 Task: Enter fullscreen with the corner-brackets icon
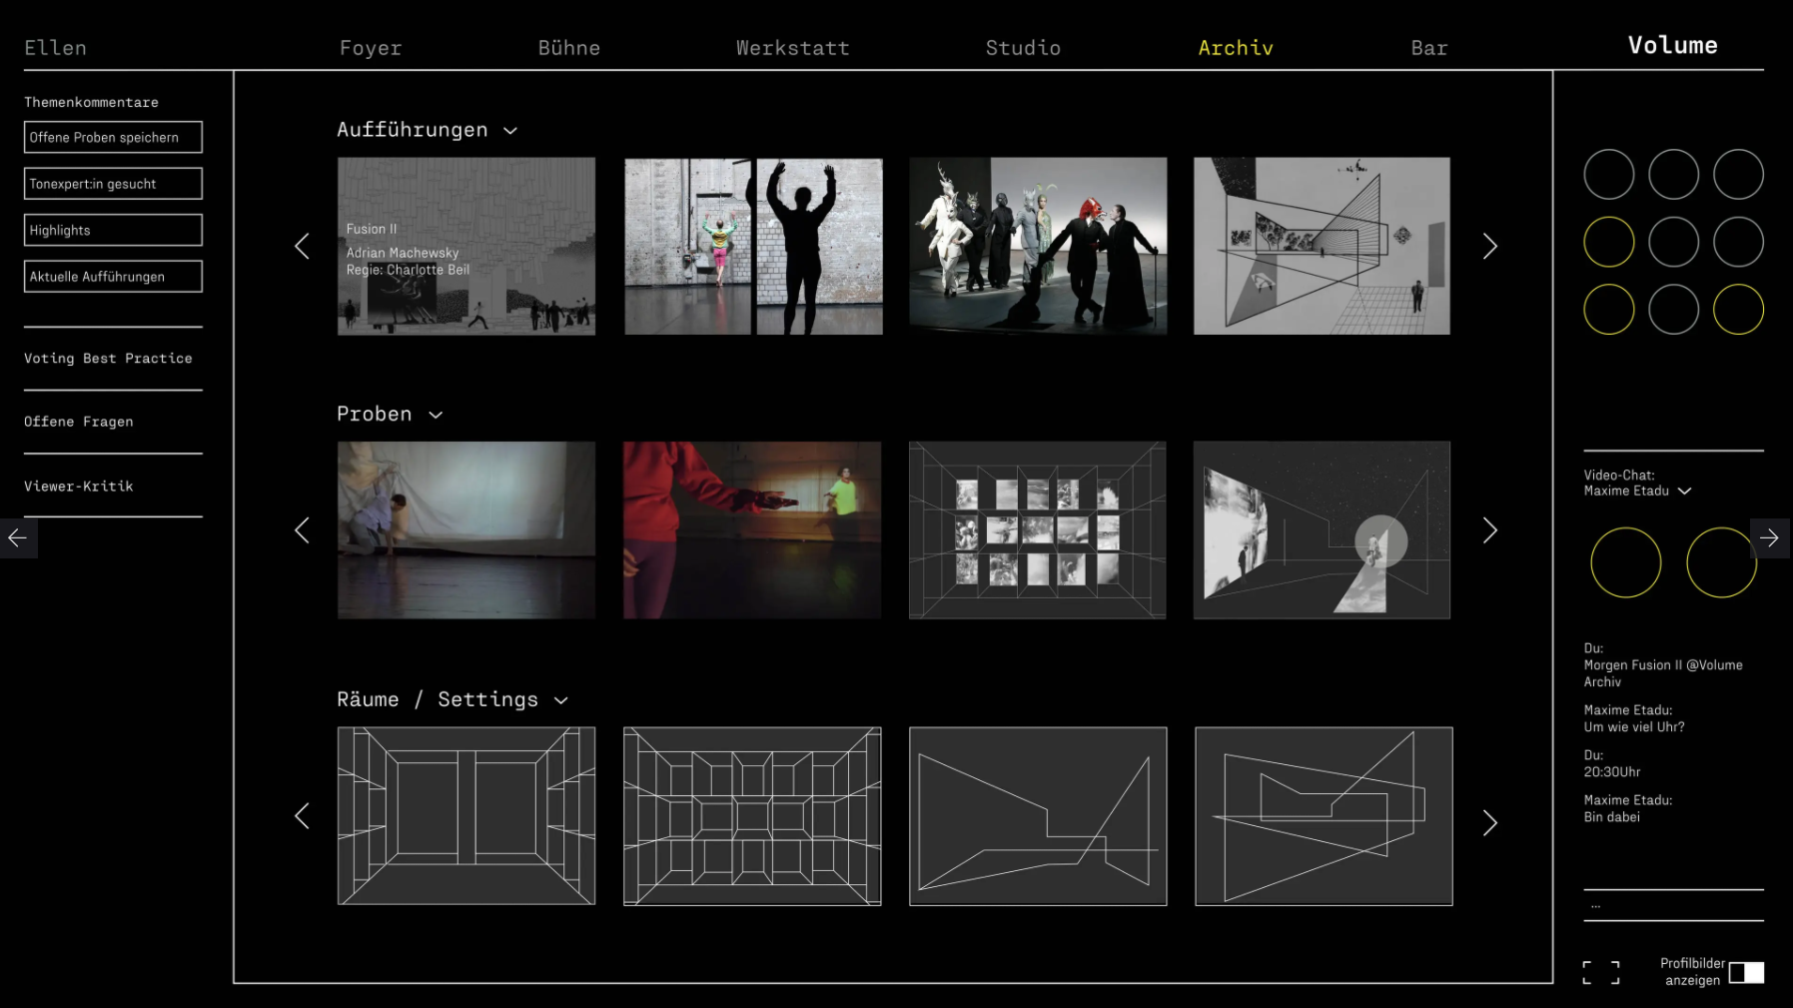(x=1601, y=973)
